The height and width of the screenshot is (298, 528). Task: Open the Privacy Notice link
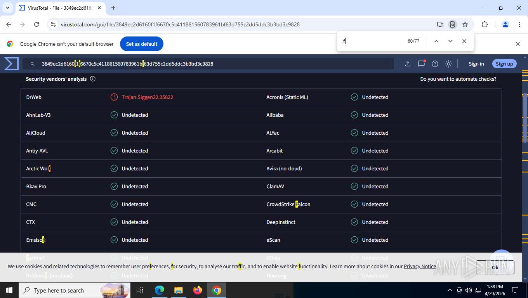point(420,266)
